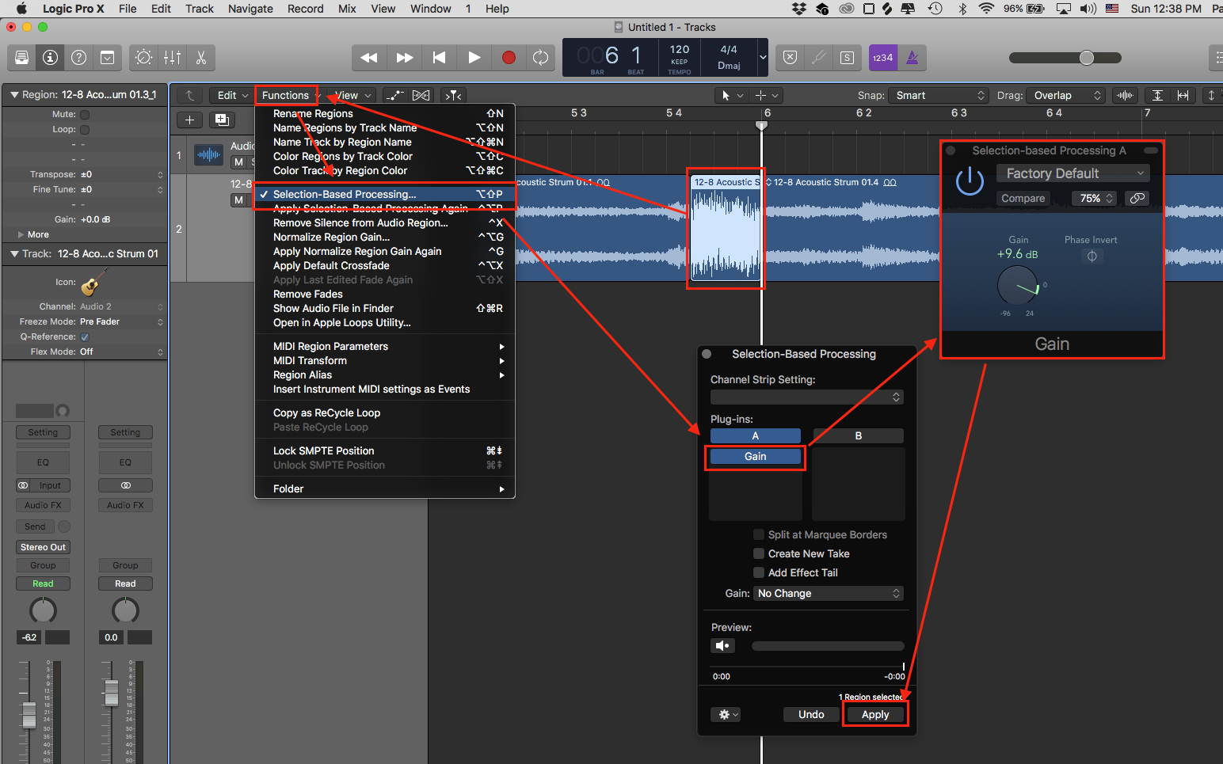The width and height of the screenshot is (1223, 764).
Task: Enable Split at Marquee Borders checkbox
Action: [759, 534]
